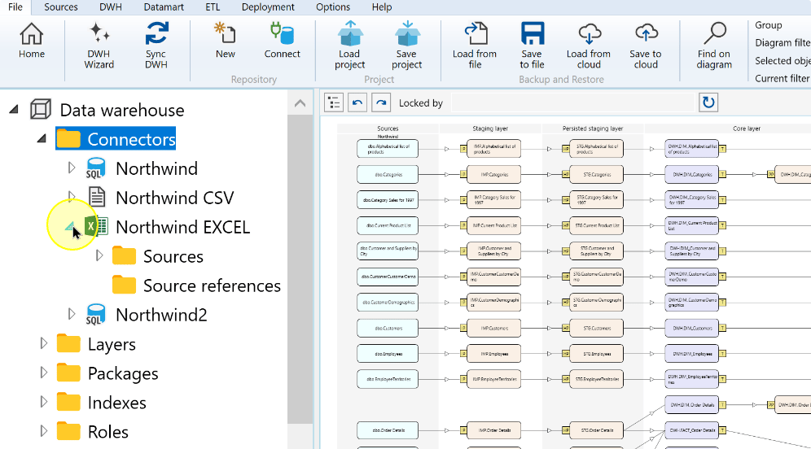
Task: Open the Deployment ribbon tab
Action: point(268,7)
